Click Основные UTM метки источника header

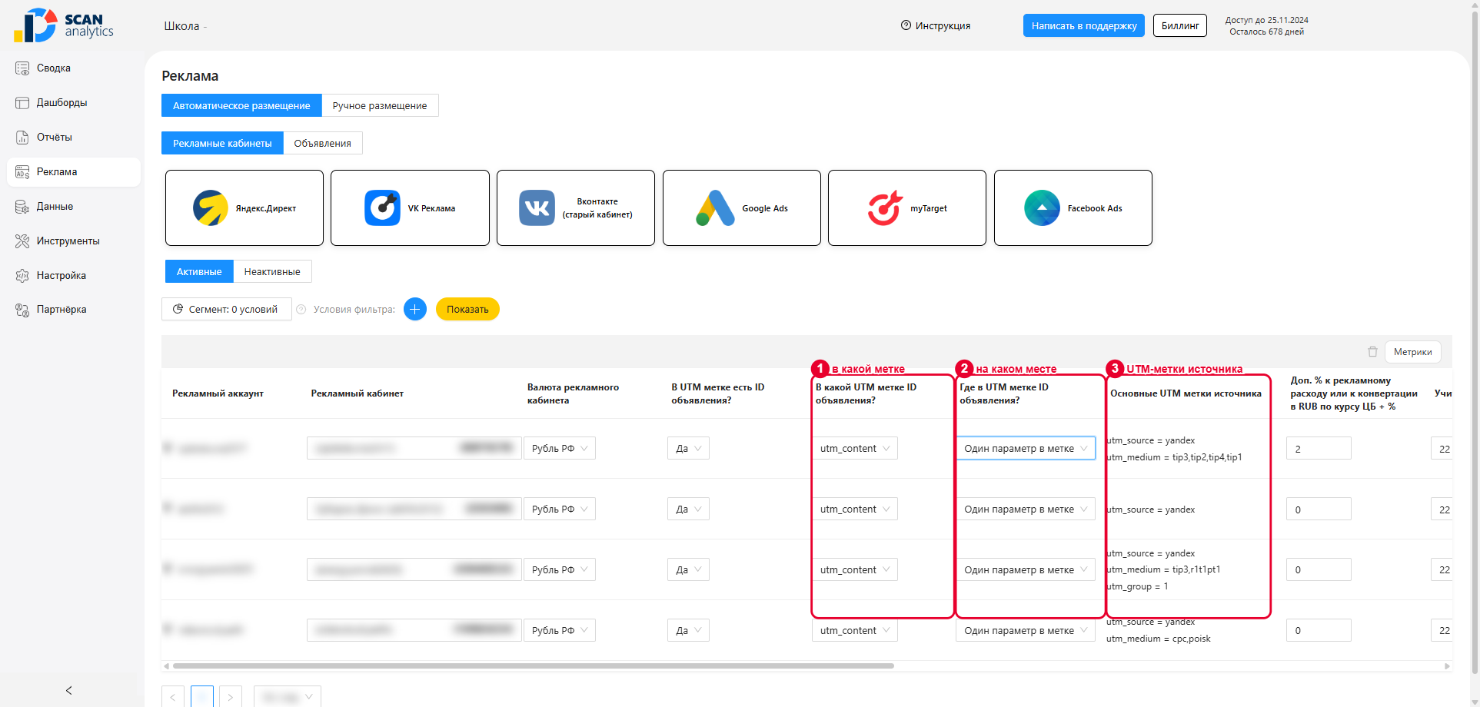[x=1186, y=393]
